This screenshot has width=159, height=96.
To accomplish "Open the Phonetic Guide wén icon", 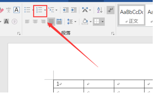I will [x=8, y=10].
